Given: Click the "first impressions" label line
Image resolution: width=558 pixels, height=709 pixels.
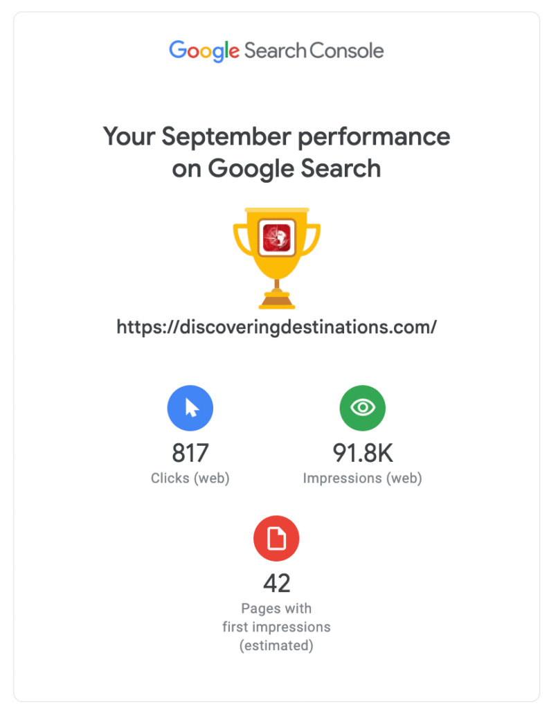Looking at the screenshot, I should 277,627.
